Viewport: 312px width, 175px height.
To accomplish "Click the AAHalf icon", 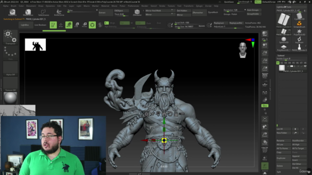I will coord(265,69).
